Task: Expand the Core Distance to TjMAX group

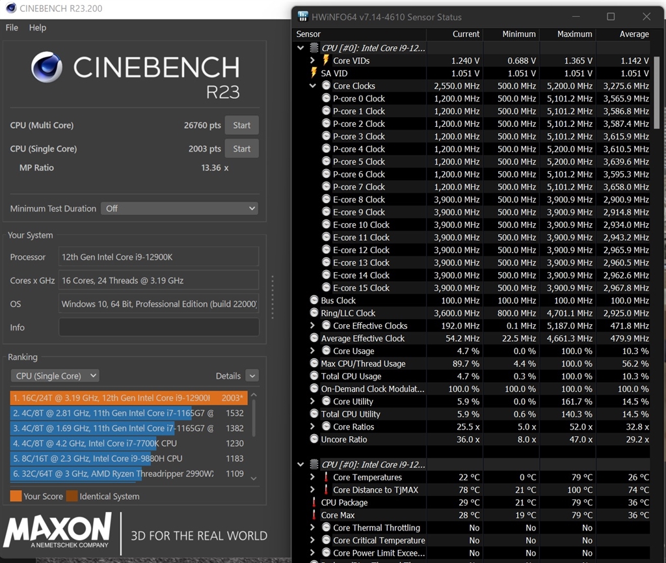Action: point(313,489)
